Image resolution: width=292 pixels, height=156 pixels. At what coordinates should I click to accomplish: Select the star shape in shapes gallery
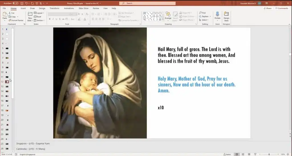[160, 19]
